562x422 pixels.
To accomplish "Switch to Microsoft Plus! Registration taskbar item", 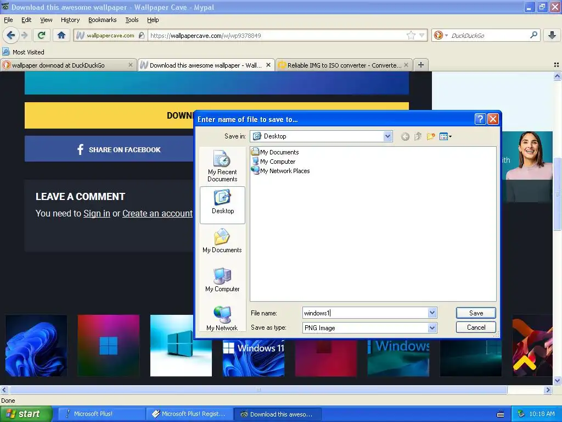I will (189, 414).
